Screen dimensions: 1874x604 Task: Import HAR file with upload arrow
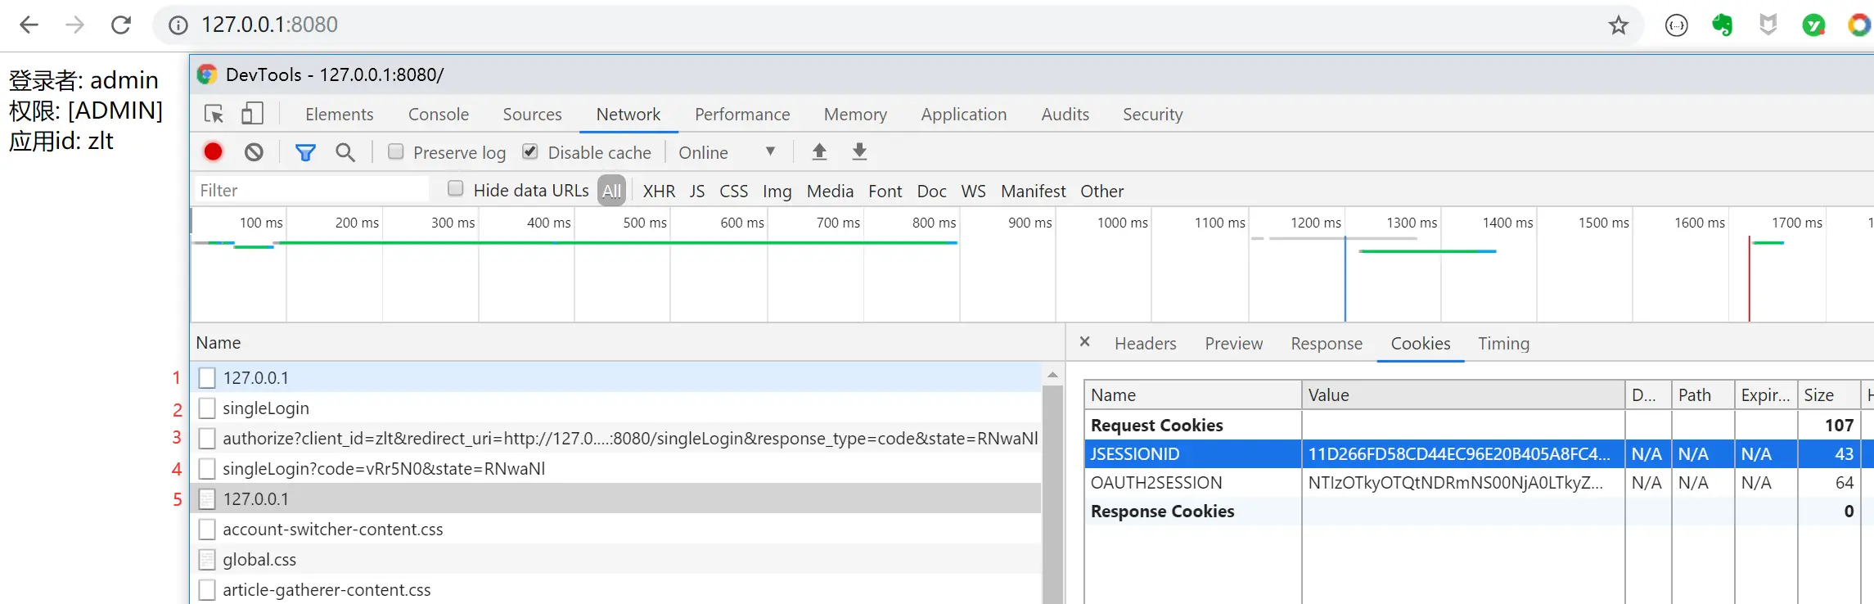pyautogui.click(x=819, y=151)
